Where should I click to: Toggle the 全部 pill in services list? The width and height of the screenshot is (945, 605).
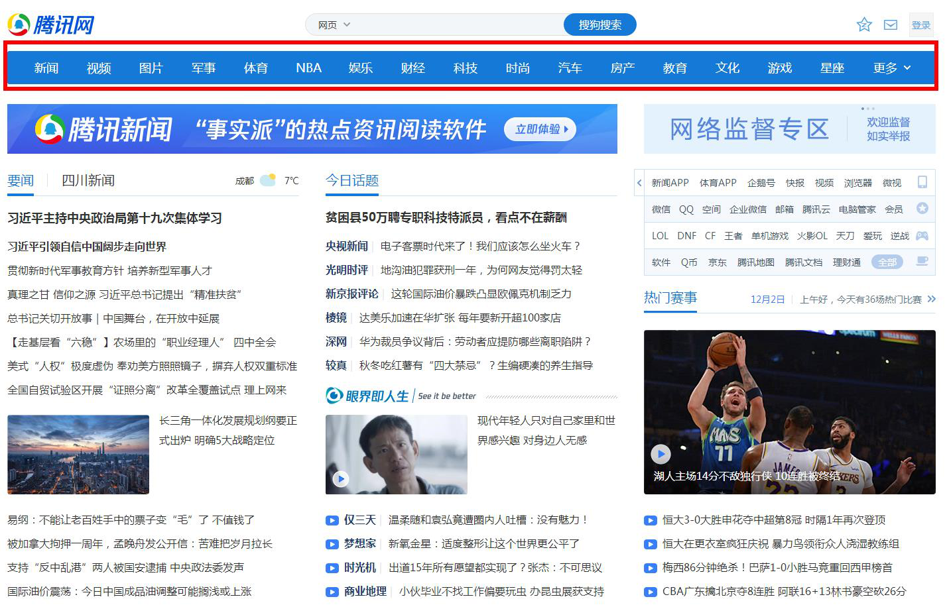[x=887, y=262]
